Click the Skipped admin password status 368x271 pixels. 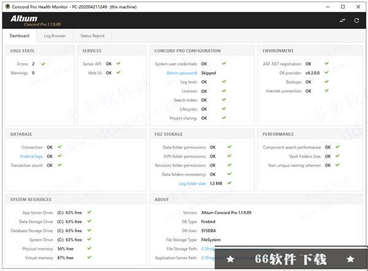[209, 73]
